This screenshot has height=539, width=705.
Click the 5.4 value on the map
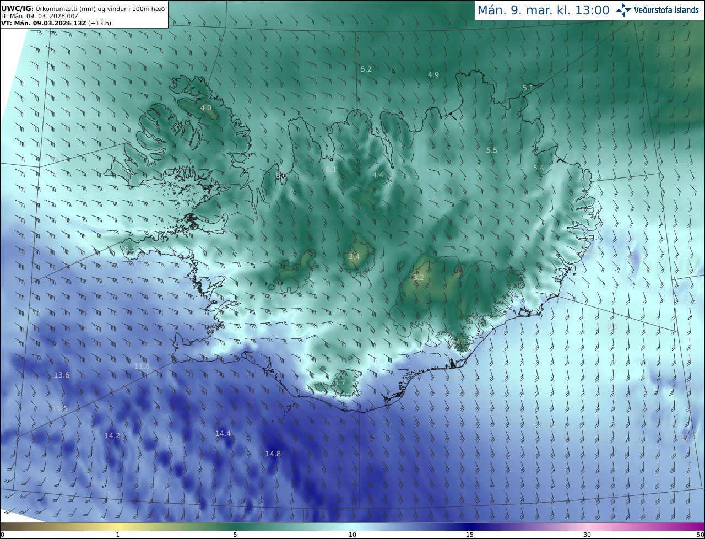pyautogui.click(x=539, y=168)
